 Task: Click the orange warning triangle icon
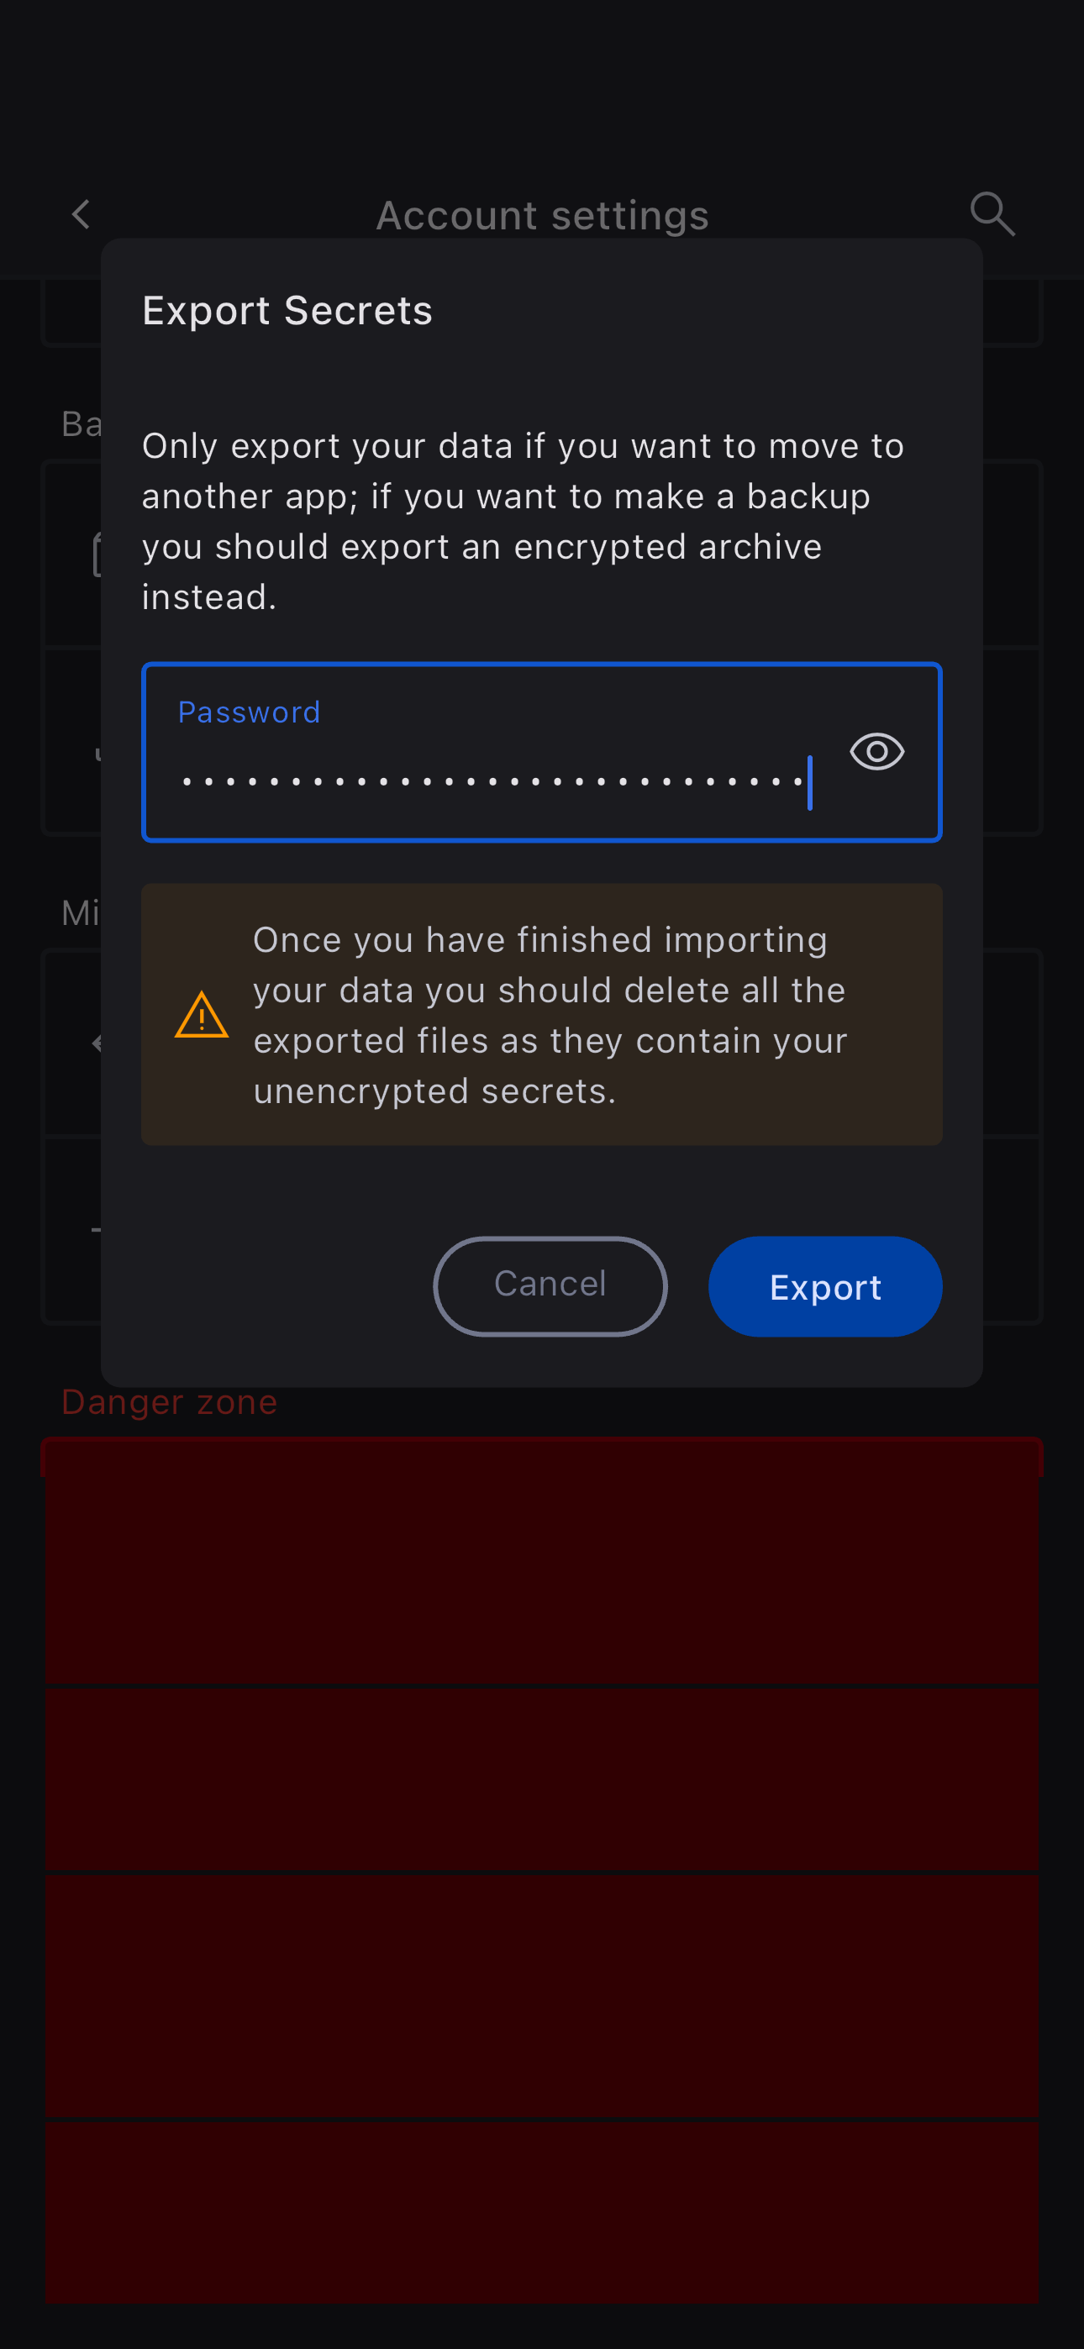(x=201, y=1015)
